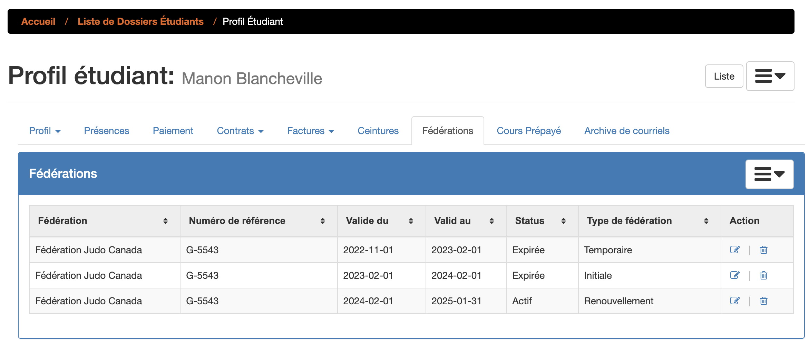Switch to the Ceintures tab
809x346 pixels.
(378, 131)
